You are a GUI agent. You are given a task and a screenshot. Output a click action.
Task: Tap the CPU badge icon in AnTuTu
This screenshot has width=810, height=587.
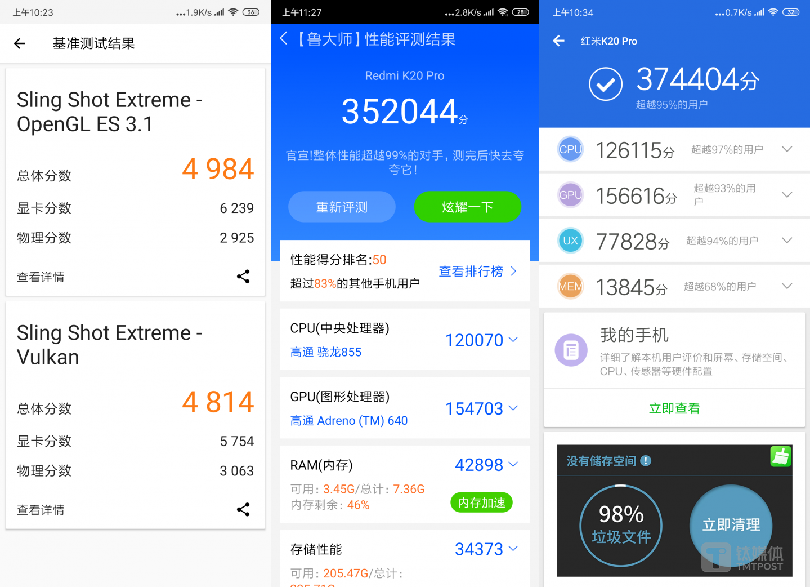pos(570,149)
